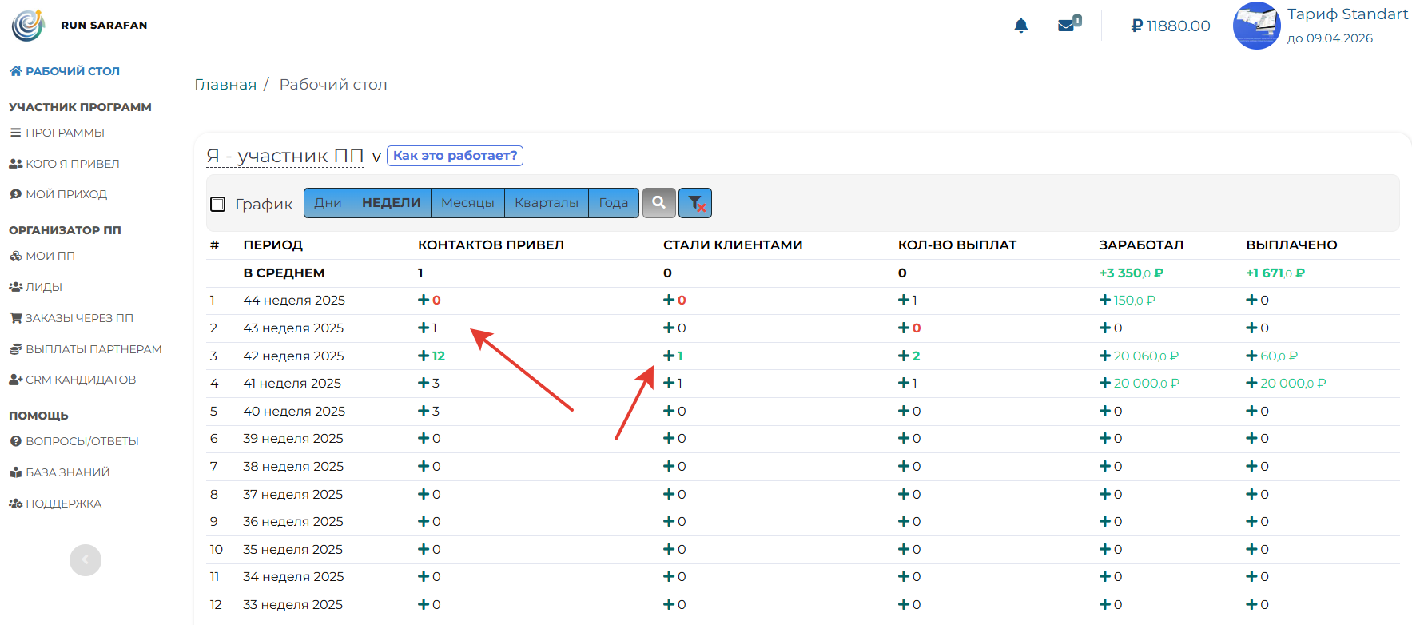Click 'Как это работает?' button

(x=455, y=156)
